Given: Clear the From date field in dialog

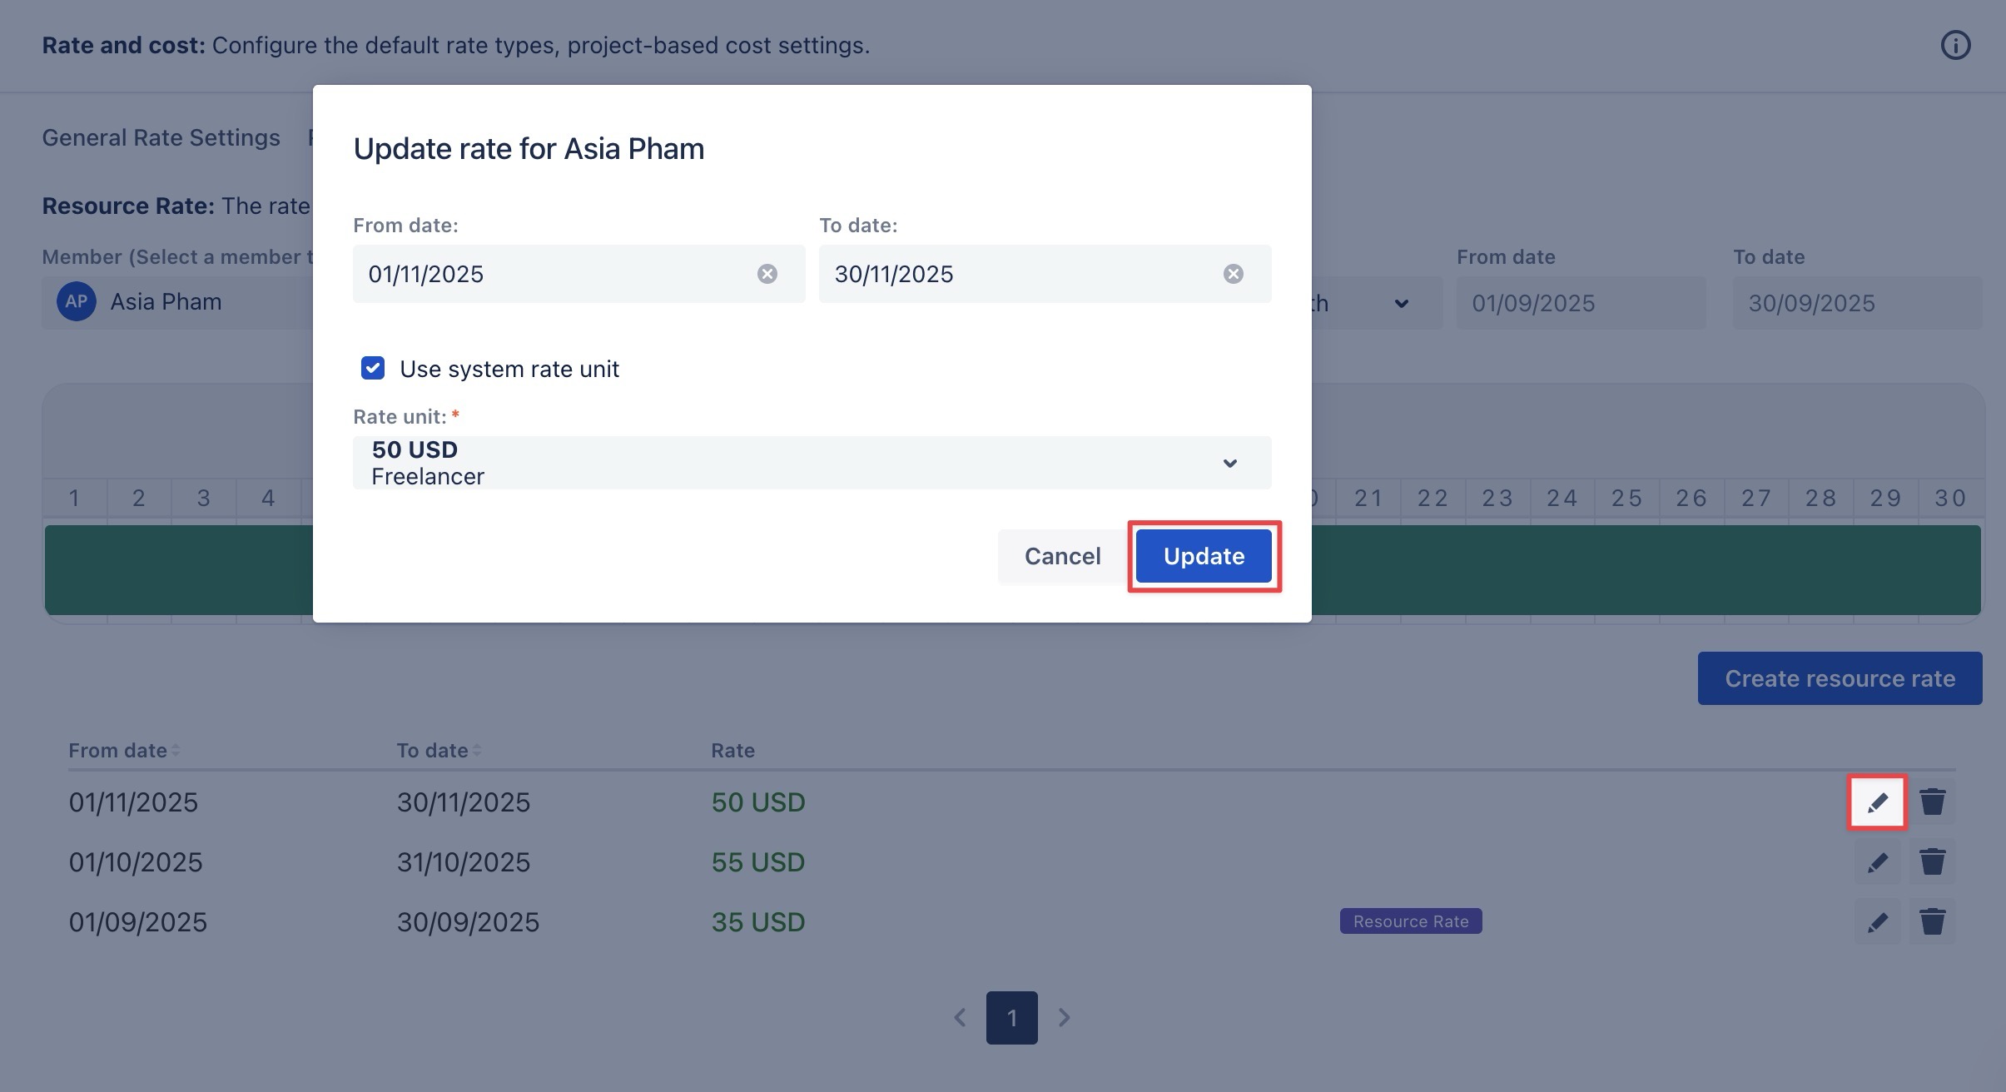Looking at the screenshot, I should point(767,274).
